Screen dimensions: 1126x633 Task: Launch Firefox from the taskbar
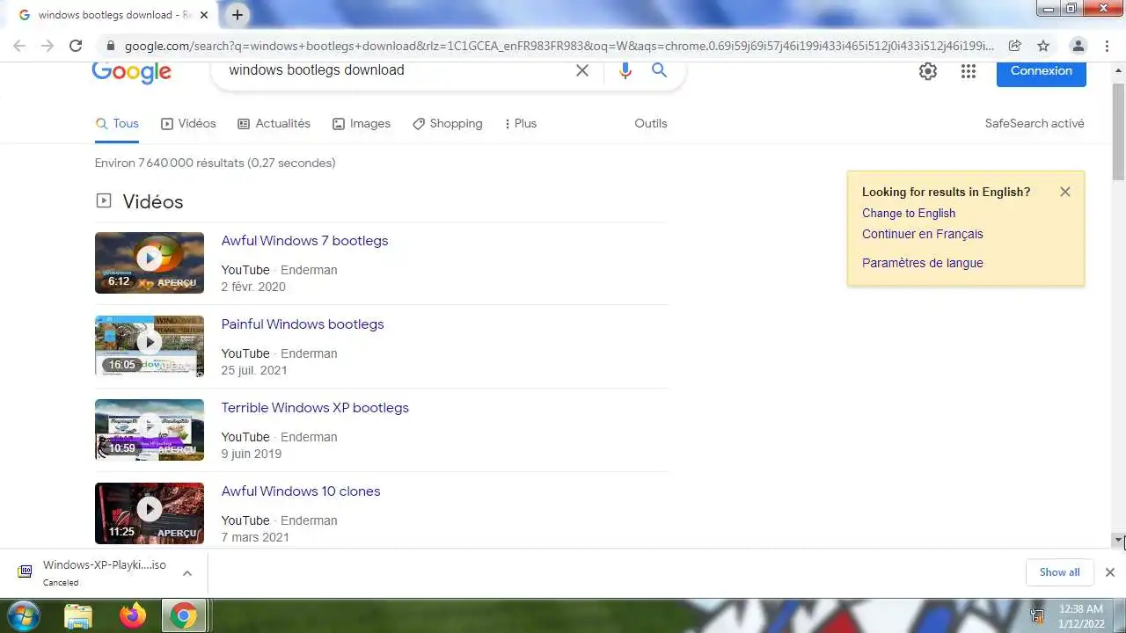point(133,615)
